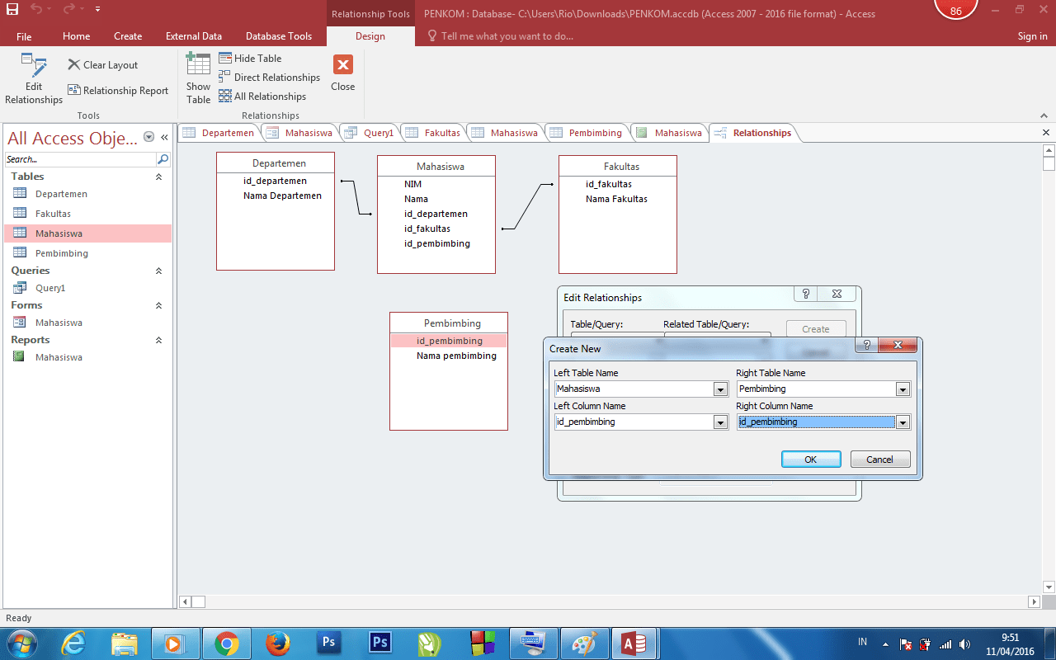Click the help button of Create New dialog
1056x660 pixels.
pyautogui.click(x=865, y=345)
